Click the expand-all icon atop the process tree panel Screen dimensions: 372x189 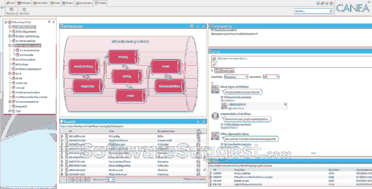[x=49, y=22]
